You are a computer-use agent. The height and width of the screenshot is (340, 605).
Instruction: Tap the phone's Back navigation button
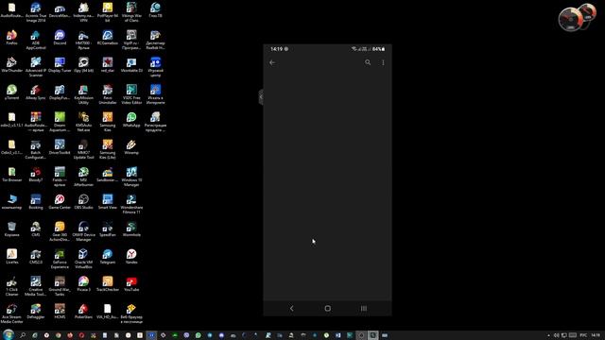point(292,309)
